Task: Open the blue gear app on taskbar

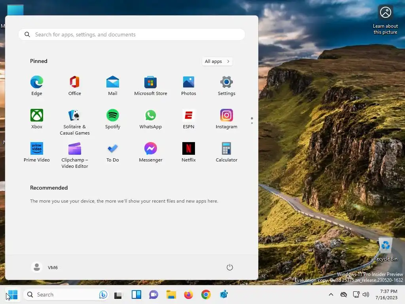Action: [224, 294]
